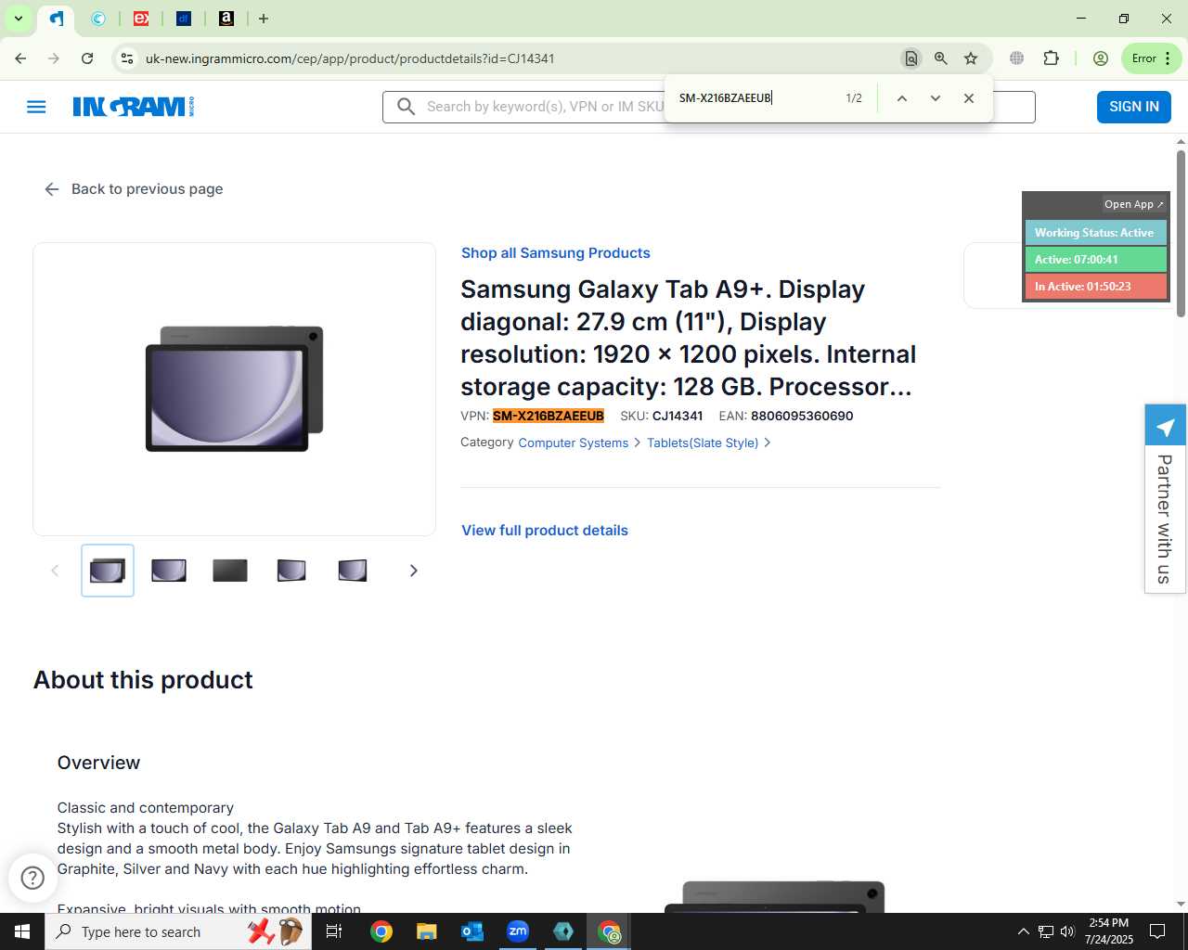Open the Partner with us side tab
1188x950 pixels.
tap(1166, 499)
